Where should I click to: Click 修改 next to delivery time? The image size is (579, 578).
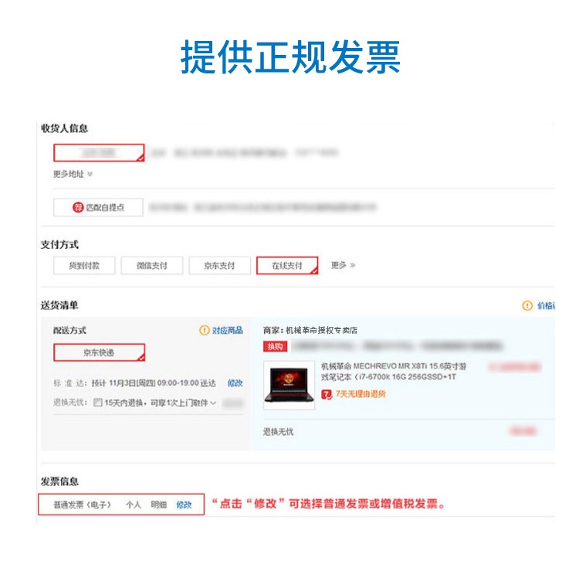[235, 383]
